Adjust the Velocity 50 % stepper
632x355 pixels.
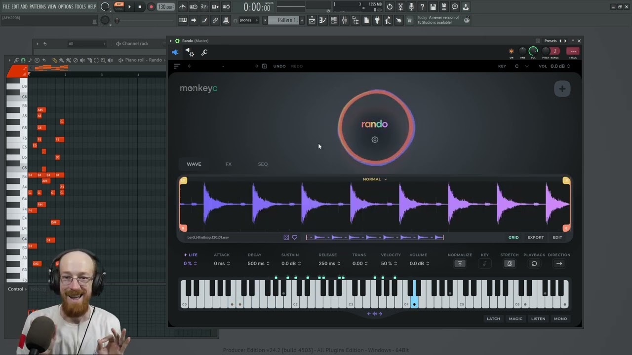tap(389, 263)
